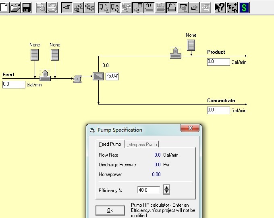274x218 pixels.
Task: Click the Flow Rate label in the dialog
Action: point(108,155)
